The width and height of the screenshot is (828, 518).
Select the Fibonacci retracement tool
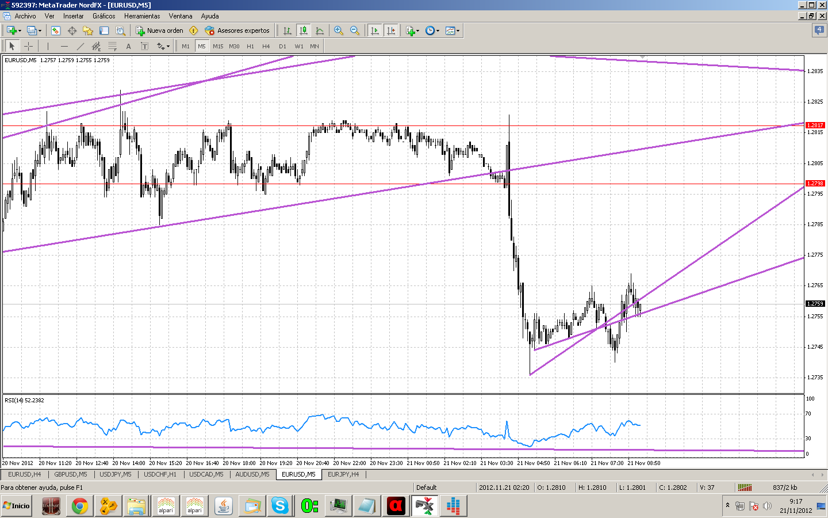pyautogui.click(x=112, y=46)
